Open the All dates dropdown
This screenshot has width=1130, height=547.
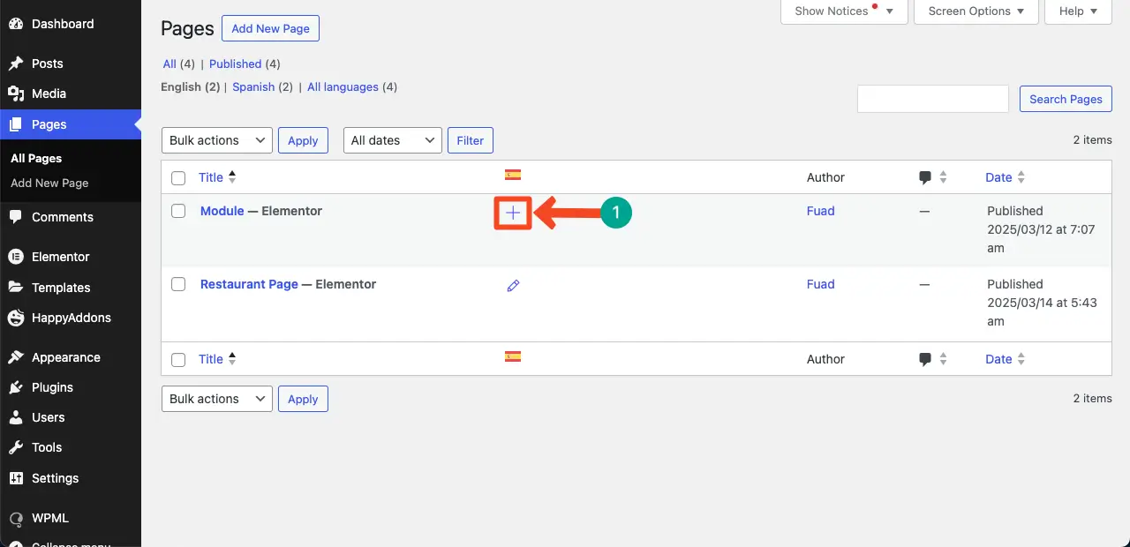point(393,140)
